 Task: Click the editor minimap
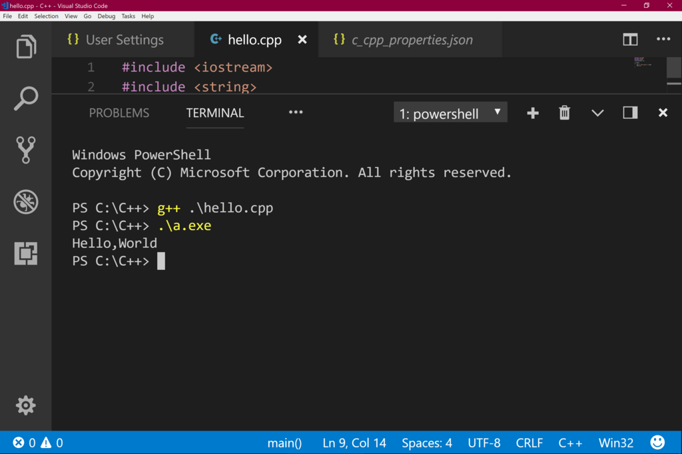[643, 62]
